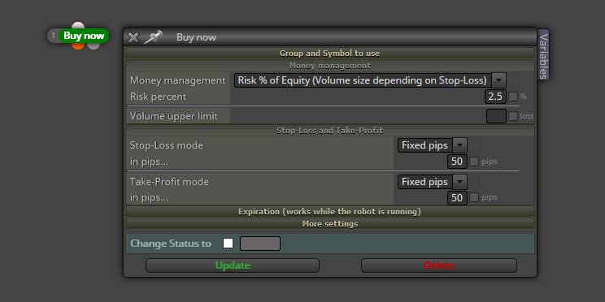Click the Change Status to label

[171, 244]
